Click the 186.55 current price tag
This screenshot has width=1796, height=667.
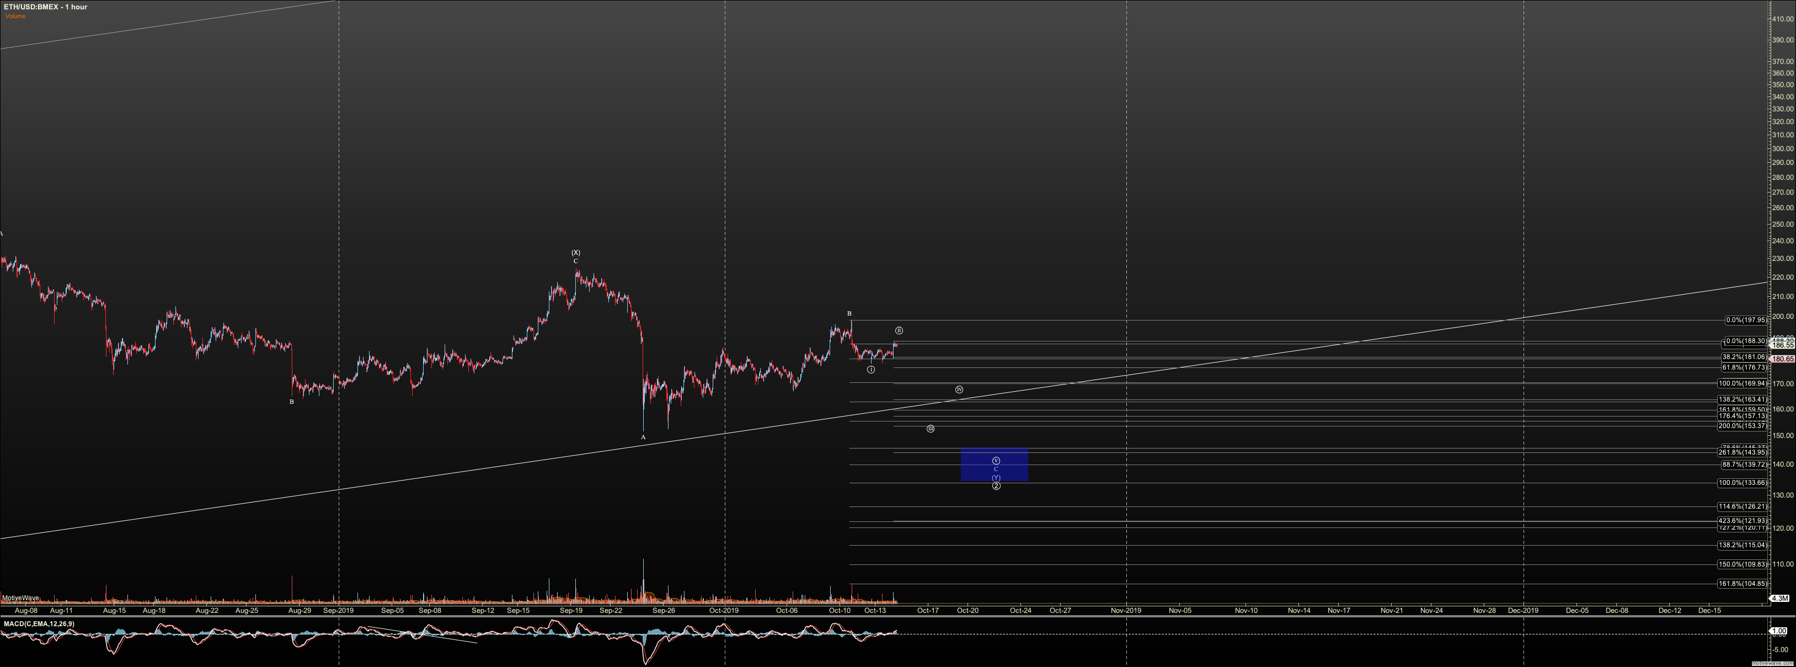tap(1783, 345)
